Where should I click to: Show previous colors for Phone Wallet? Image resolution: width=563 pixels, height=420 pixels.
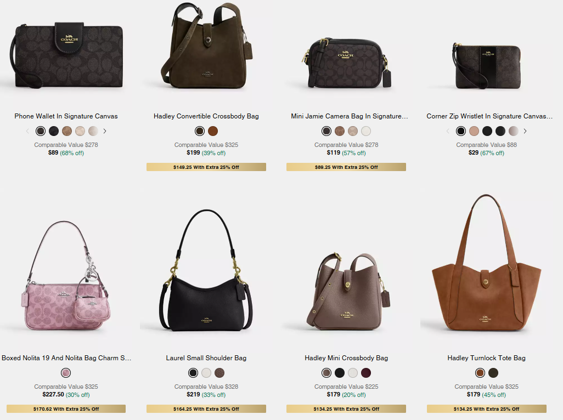27,131
